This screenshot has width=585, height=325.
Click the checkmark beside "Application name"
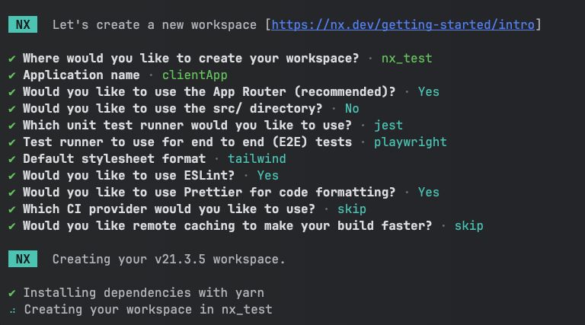(12, 75)
